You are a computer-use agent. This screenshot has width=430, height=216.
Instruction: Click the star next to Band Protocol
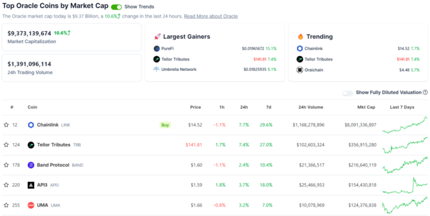tap(6, 165)
